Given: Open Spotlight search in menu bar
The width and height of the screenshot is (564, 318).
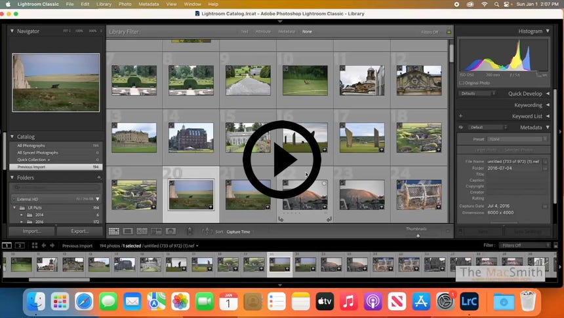Looking at the screenshot, I should tap(496, 5).
